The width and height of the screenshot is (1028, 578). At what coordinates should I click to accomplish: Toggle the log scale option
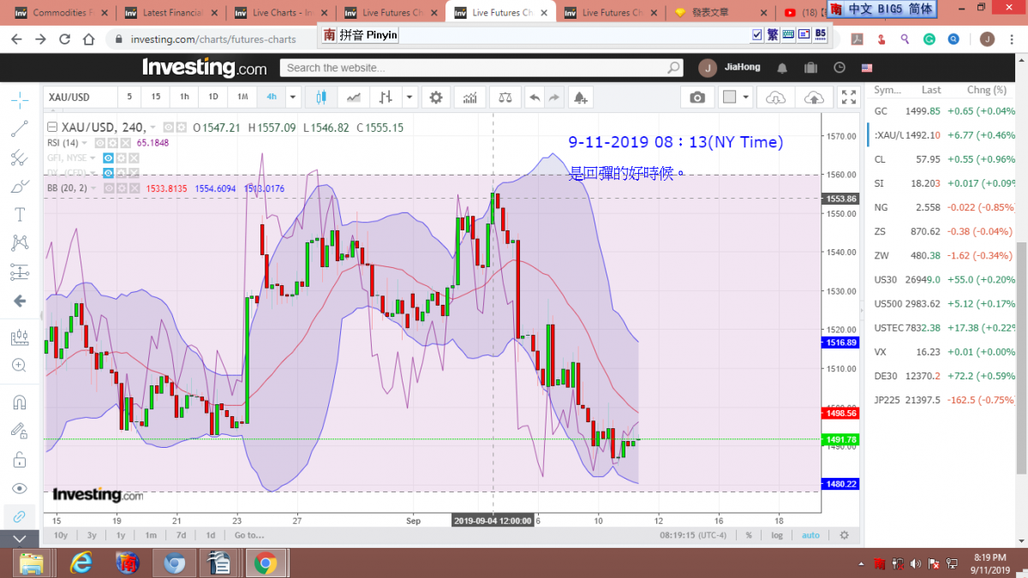776,535
